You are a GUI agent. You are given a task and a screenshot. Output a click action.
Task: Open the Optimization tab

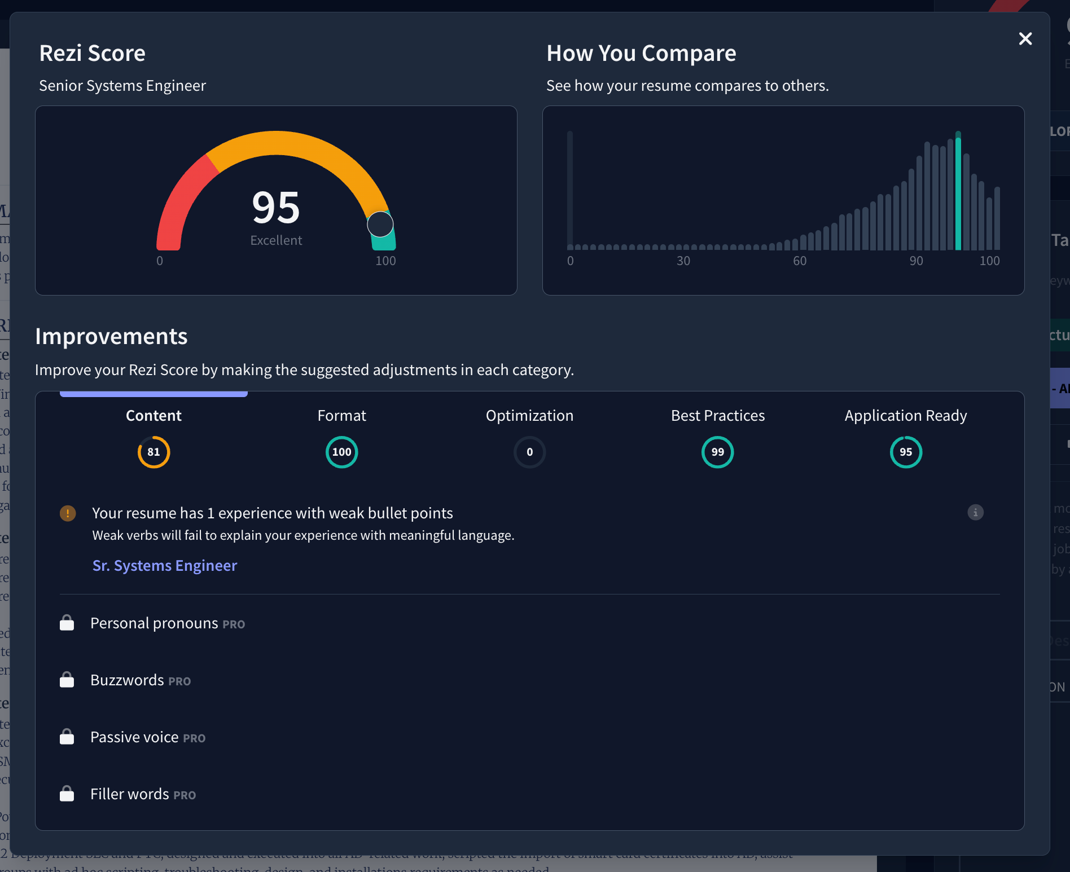point(529,416)
